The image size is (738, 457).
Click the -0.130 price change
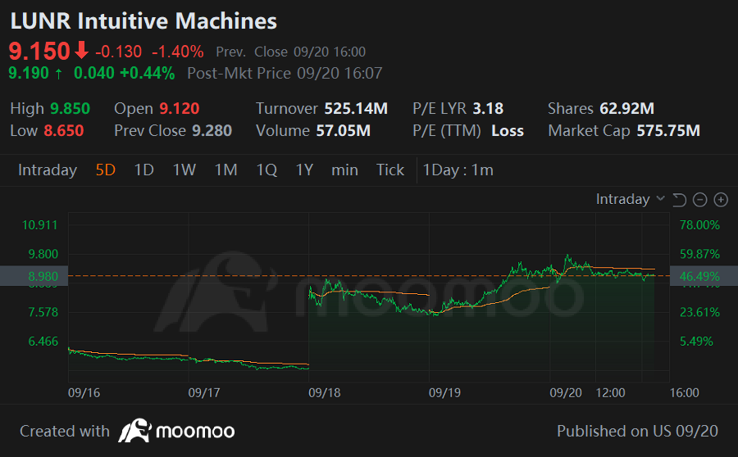119,52
